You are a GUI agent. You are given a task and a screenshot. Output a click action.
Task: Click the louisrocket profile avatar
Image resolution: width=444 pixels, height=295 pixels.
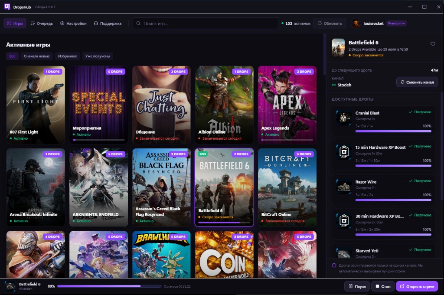[356, 23]
